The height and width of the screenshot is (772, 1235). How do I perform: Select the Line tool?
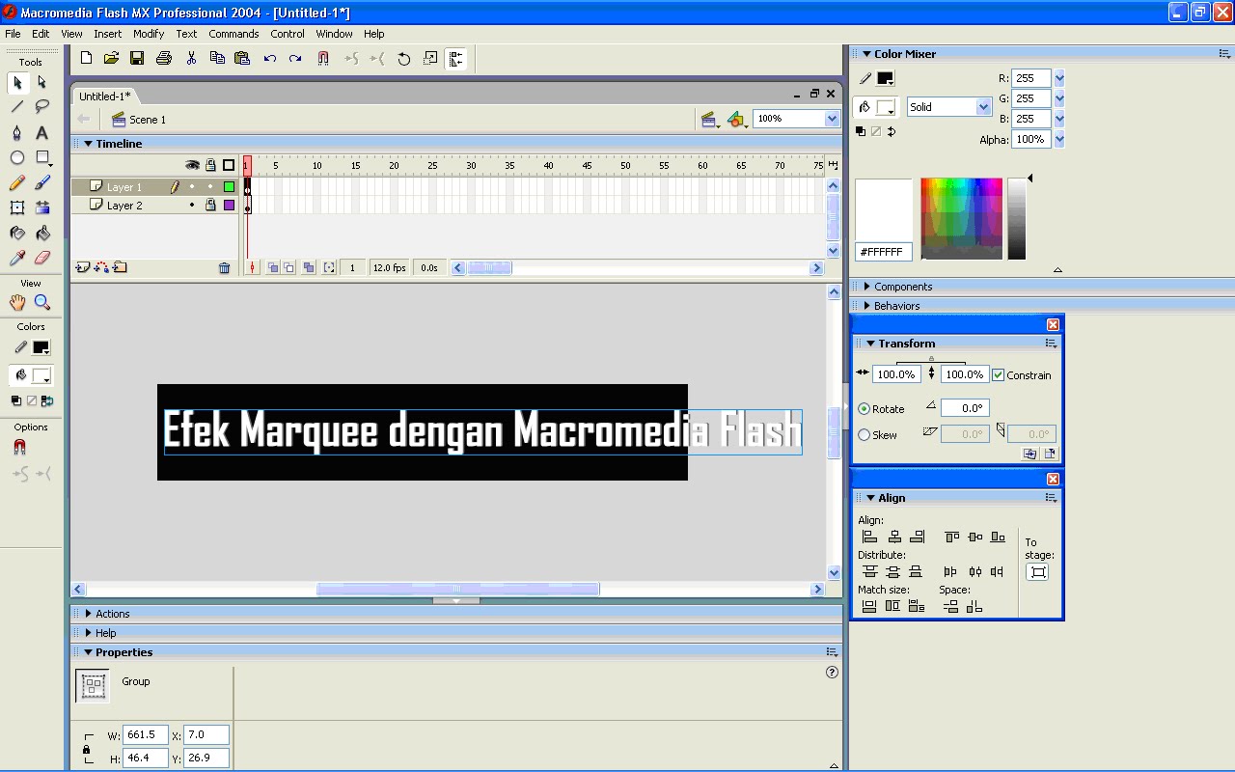[17, 107]
